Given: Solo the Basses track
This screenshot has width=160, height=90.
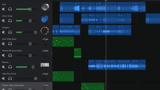Looking at the screenshot, I should 10,67.
